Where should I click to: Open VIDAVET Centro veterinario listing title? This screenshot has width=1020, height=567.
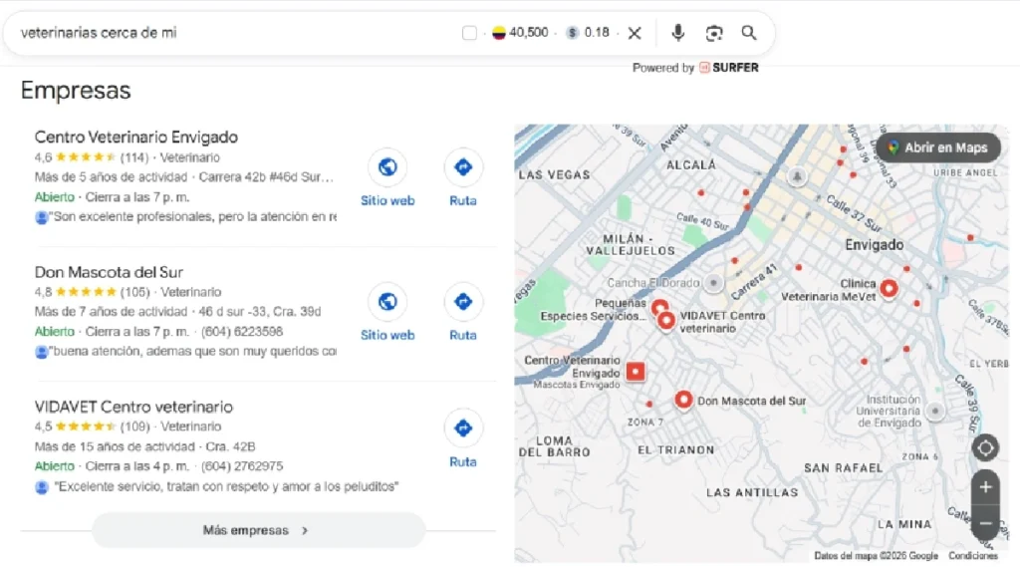click(133, 407)
